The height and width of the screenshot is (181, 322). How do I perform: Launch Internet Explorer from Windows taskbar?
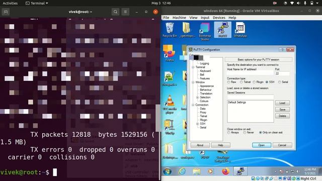[x=182, y=171]
